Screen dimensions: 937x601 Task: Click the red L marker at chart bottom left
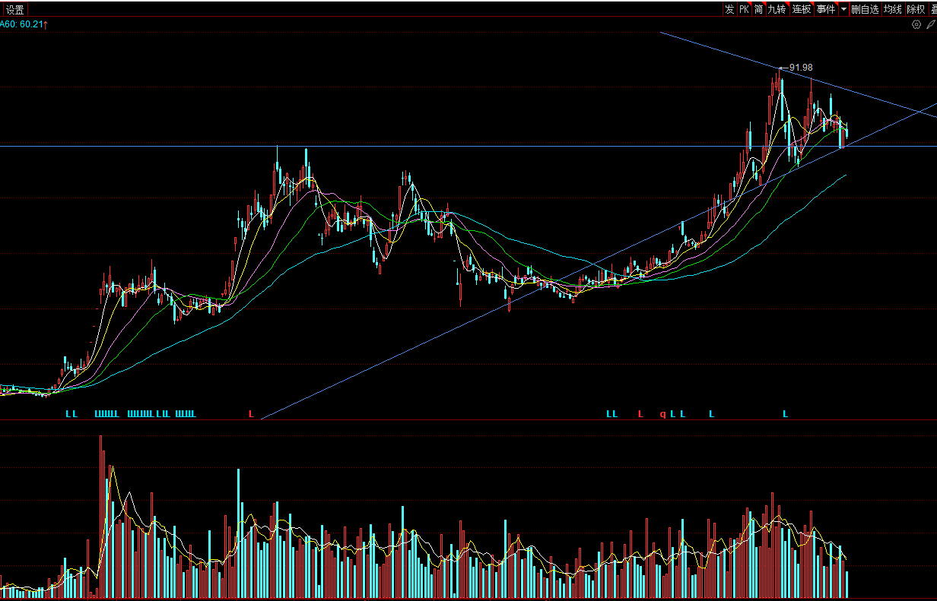click(251, 414)
